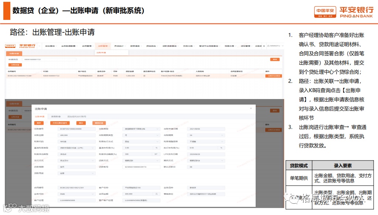Expand the top navigation overflow arrows
The width and height of the screenshot is (378, 215).
[264, 46]
